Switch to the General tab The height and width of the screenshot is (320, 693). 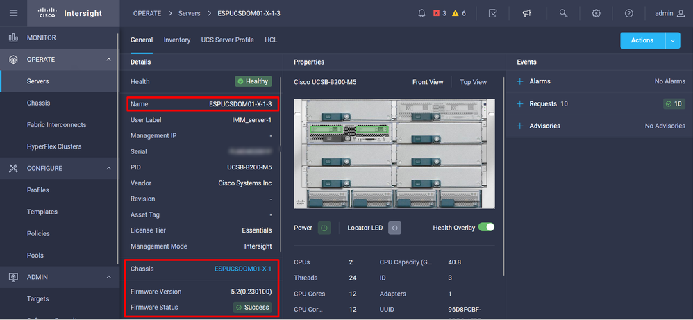click(x=142, y=40)
